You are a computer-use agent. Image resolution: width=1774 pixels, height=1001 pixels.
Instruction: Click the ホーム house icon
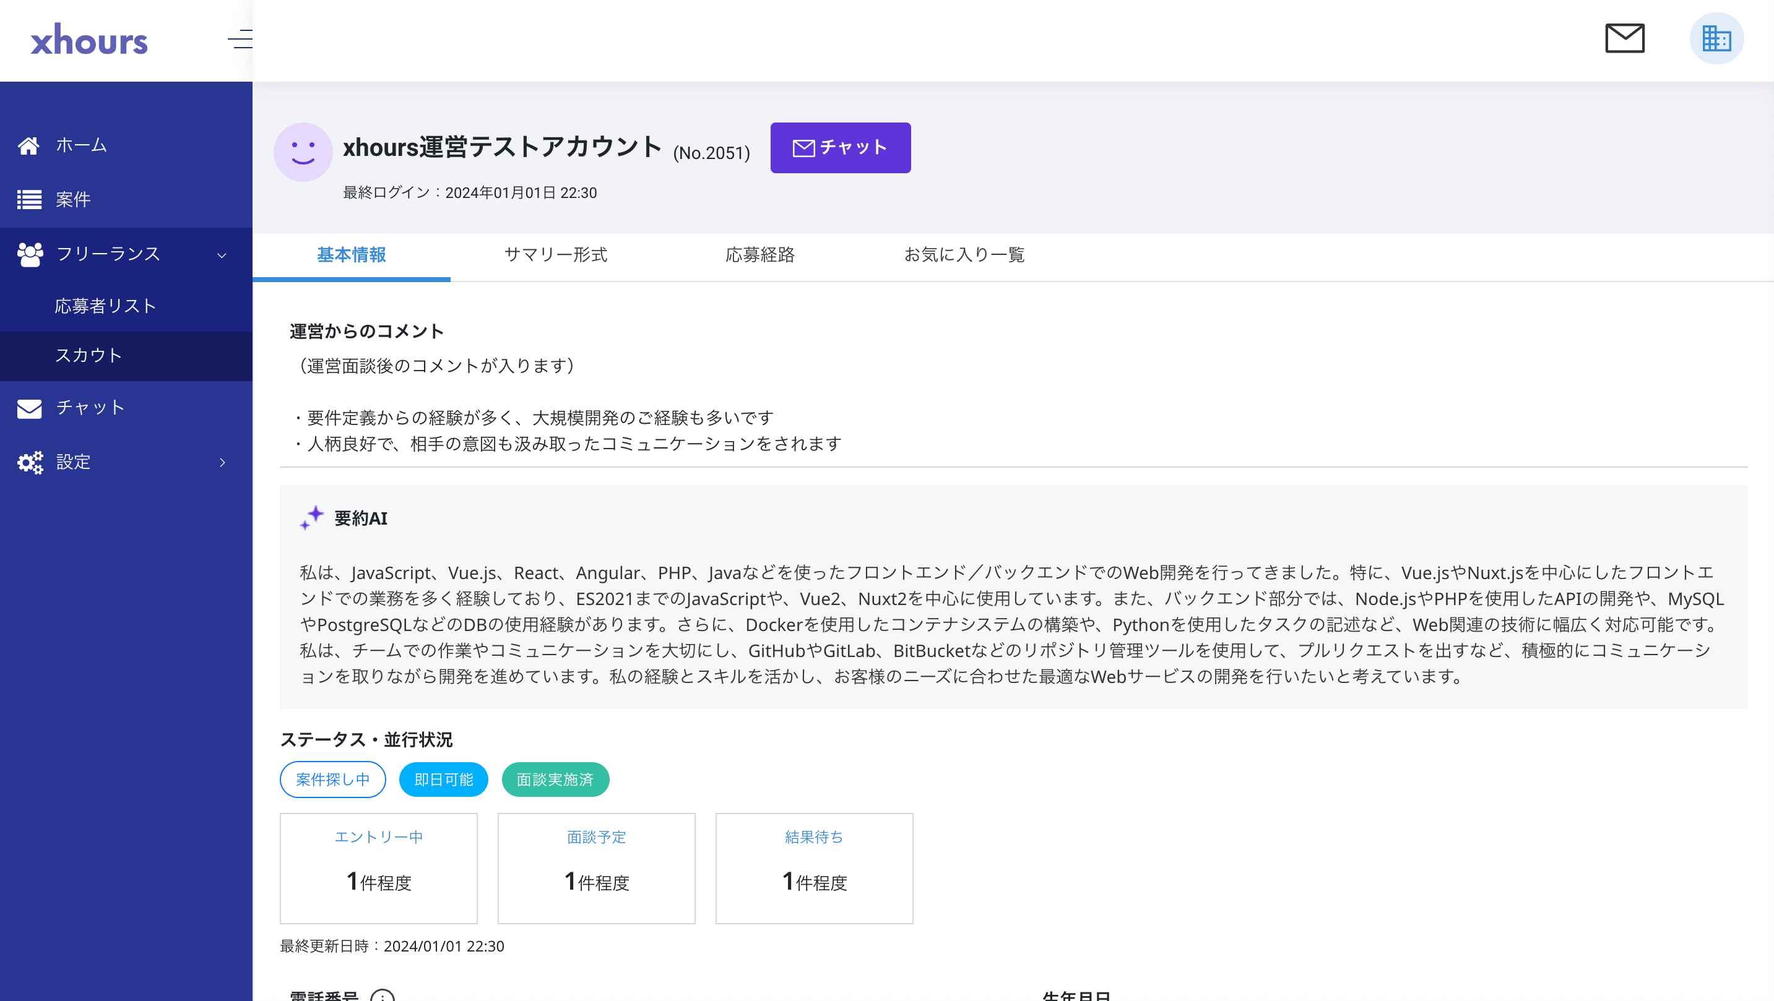tap(29, 145)
